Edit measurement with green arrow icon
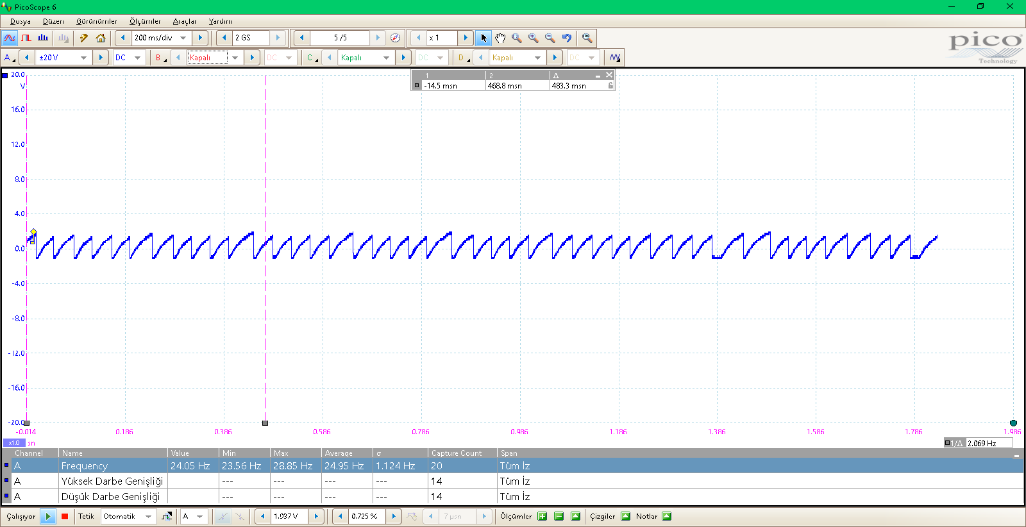Image resolution: width=1026 pixels, height=527 pixels. 575,516
